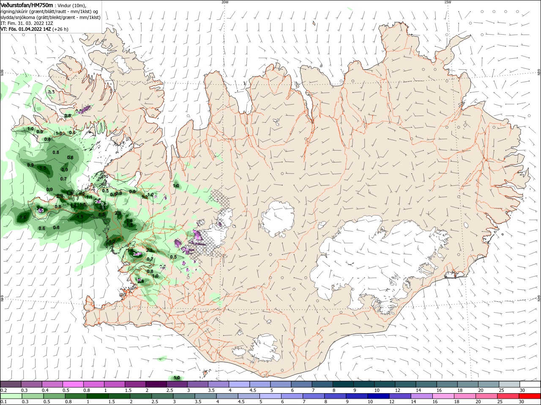Click the '25' label in the lower legend
The width and height of the screenshot is (541, 405).
click(x=501, y=402)
